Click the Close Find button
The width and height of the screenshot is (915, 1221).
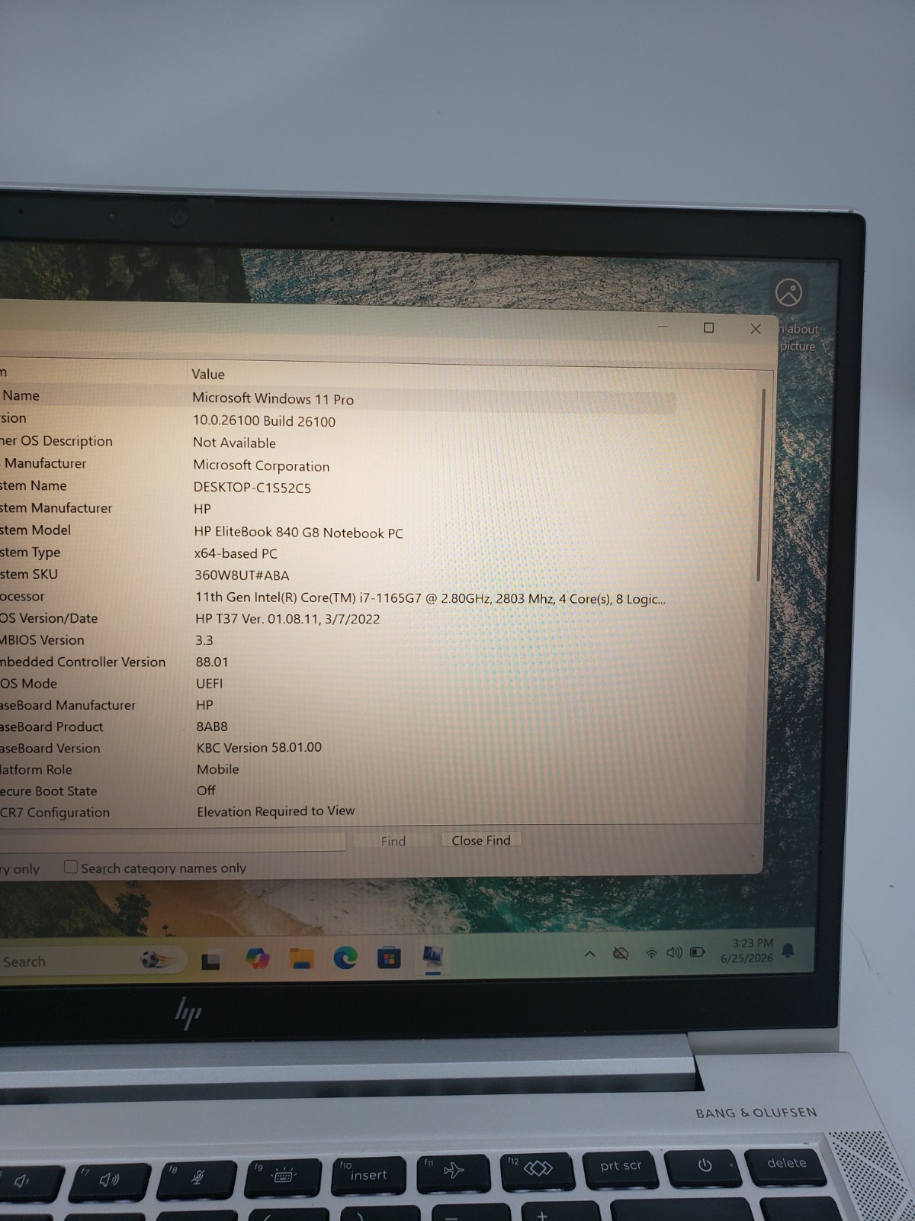pyautogui.click(x=481, y=840)
